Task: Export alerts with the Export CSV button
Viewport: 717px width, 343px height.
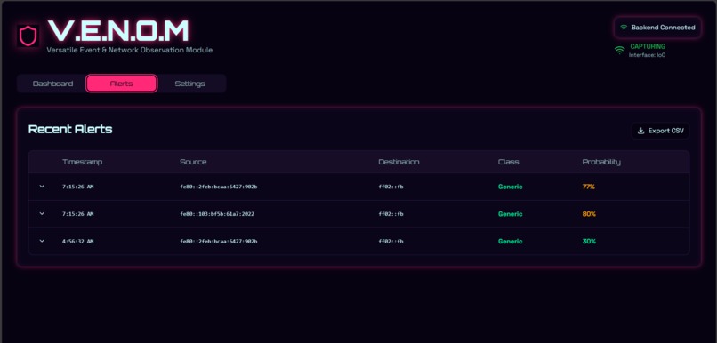Action: point(660,131)
